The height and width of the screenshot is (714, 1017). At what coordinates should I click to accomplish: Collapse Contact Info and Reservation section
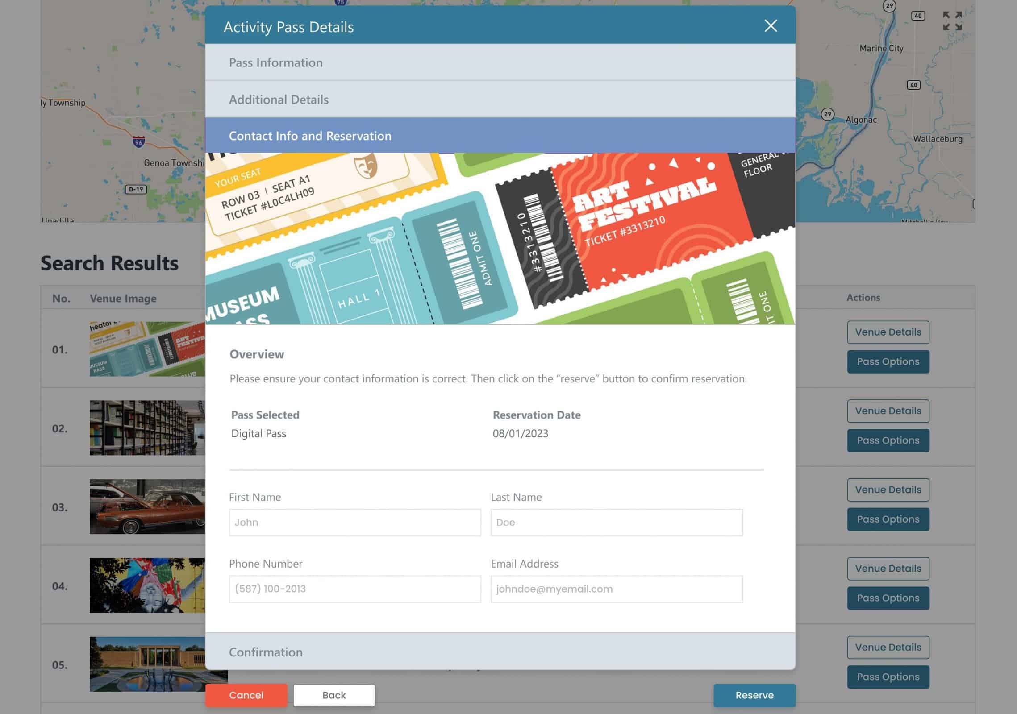pyautogui.click(x=500, y=136)
